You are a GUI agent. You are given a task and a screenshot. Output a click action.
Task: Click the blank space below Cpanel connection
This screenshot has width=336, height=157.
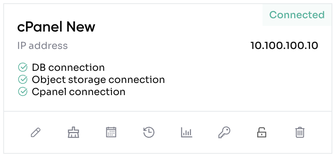pyautogui.click(x=86, y=104)
